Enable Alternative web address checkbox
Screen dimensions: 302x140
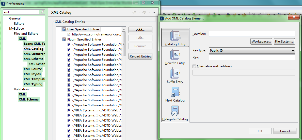(194, 66)
